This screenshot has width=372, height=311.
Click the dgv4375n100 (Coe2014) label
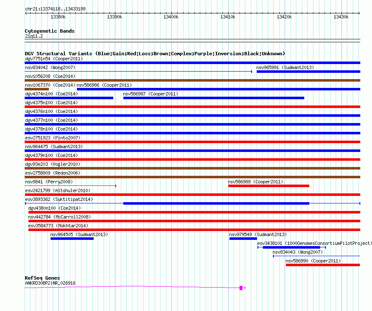click(x=51, y=103)
